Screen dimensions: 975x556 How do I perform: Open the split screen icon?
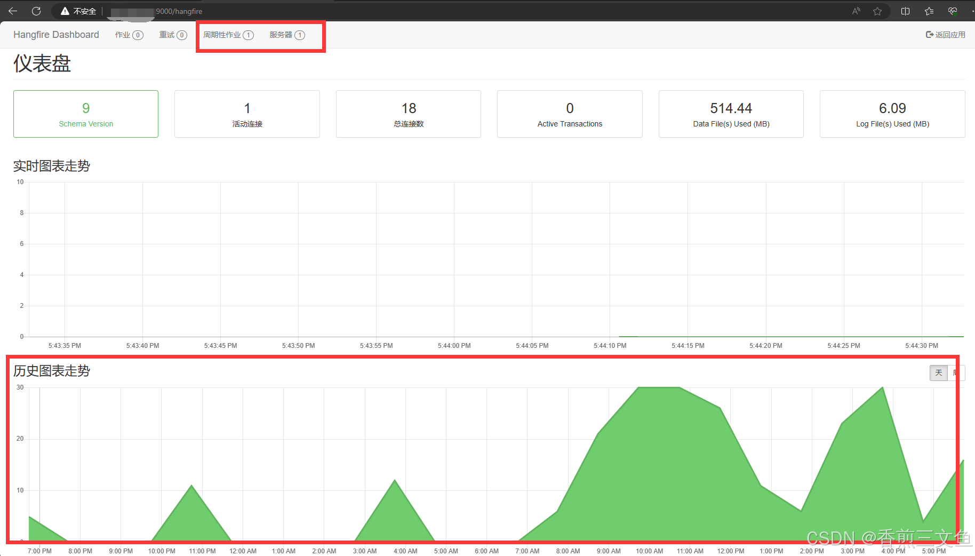(x=905, y=11)
